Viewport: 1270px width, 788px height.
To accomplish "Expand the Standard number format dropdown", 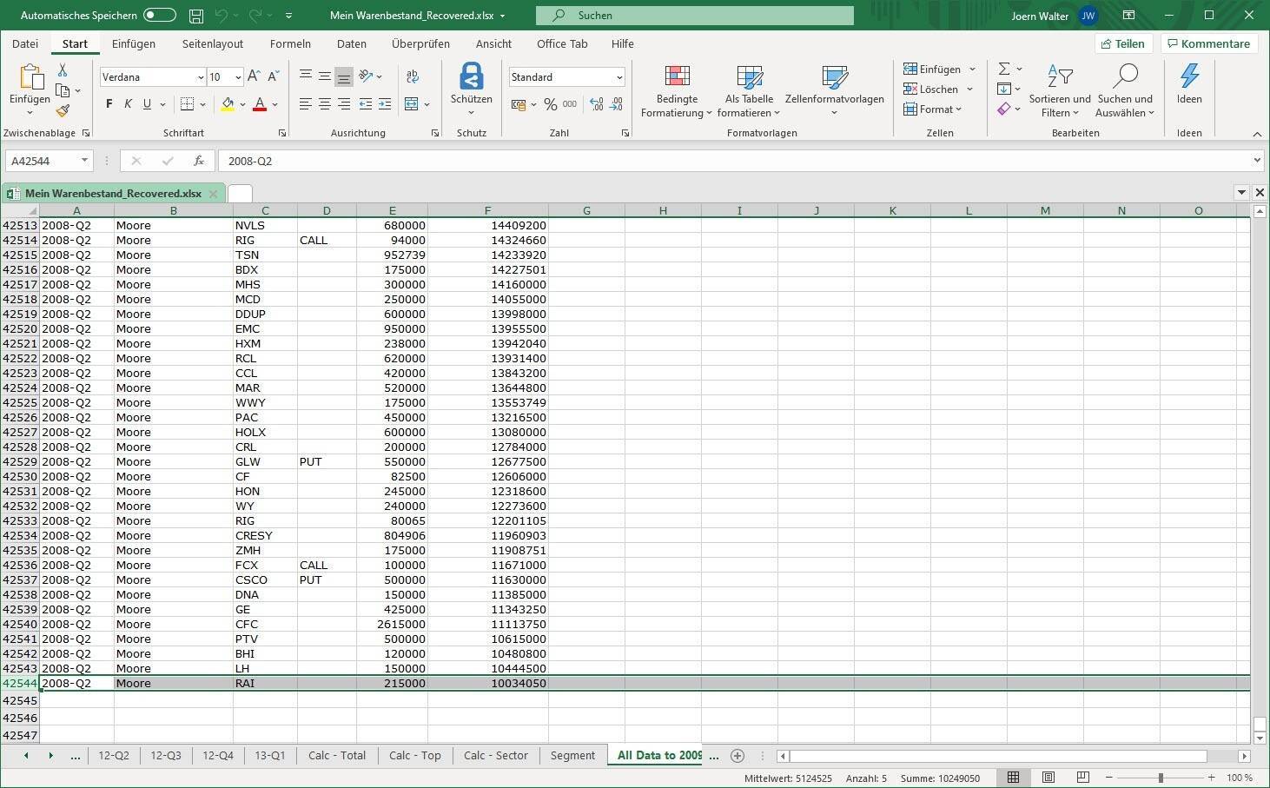I will click(x=619, y=77).
